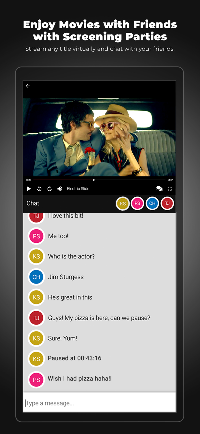
Task: Enter fullscreen mode
Action: point(170,189)
